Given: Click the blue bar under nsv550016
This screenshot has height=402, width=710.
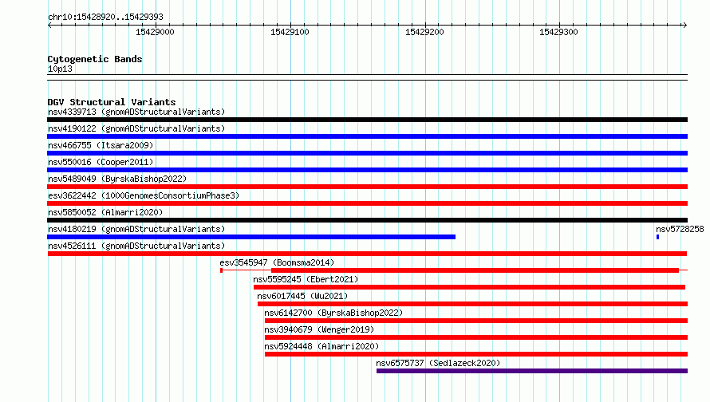Looking at the screenshot, I should [x=367, y=170].
